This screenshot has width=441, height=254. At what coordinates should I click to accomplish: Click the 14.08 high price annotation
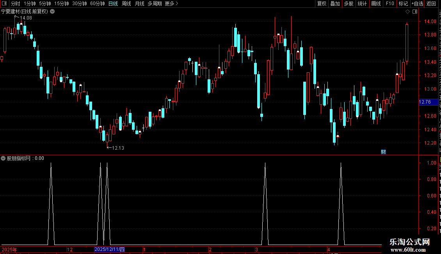26,18
